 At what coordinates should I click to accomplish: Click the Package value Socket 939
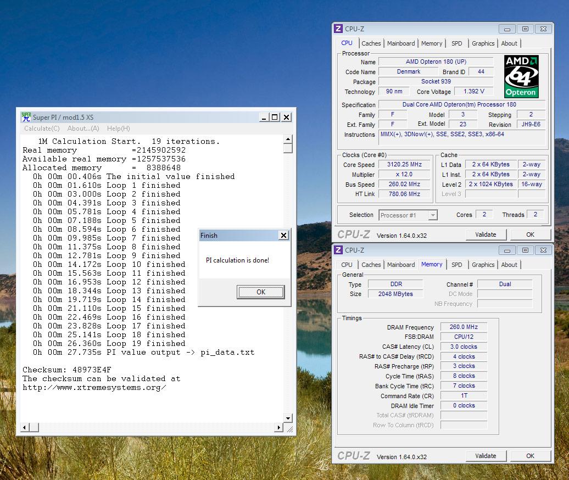pyautogui.click(x=436, y=81)
